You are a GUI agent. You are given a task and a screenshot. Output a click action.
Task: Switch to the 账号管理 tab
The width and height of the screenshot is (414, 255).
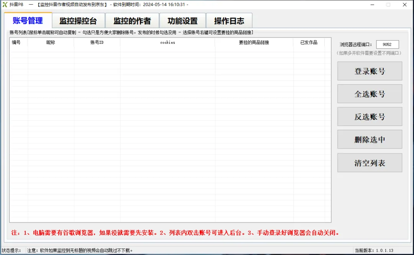28,20
